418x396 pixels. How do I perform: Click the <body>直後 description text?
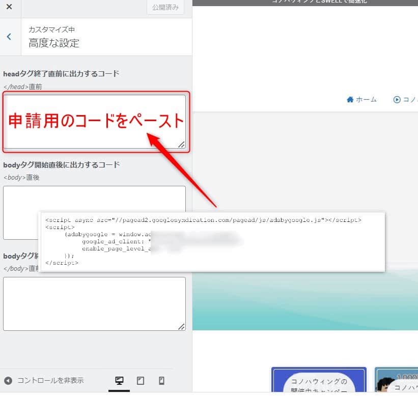21,177
